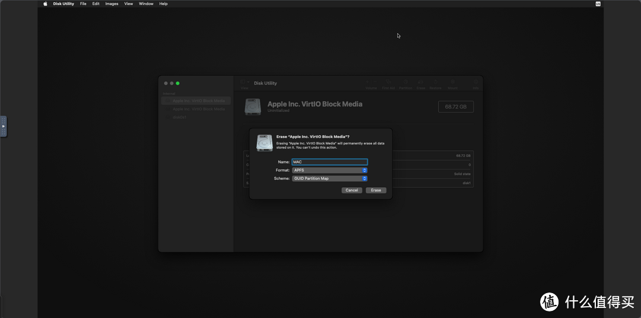The height and width of the screenshot is (318, 641).
Task: Open the Apple menu
Action: click(x=45, y=4)
